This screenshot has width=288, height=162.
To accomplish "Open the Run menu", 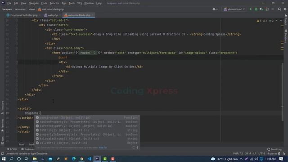I will [x=64, y=3].
